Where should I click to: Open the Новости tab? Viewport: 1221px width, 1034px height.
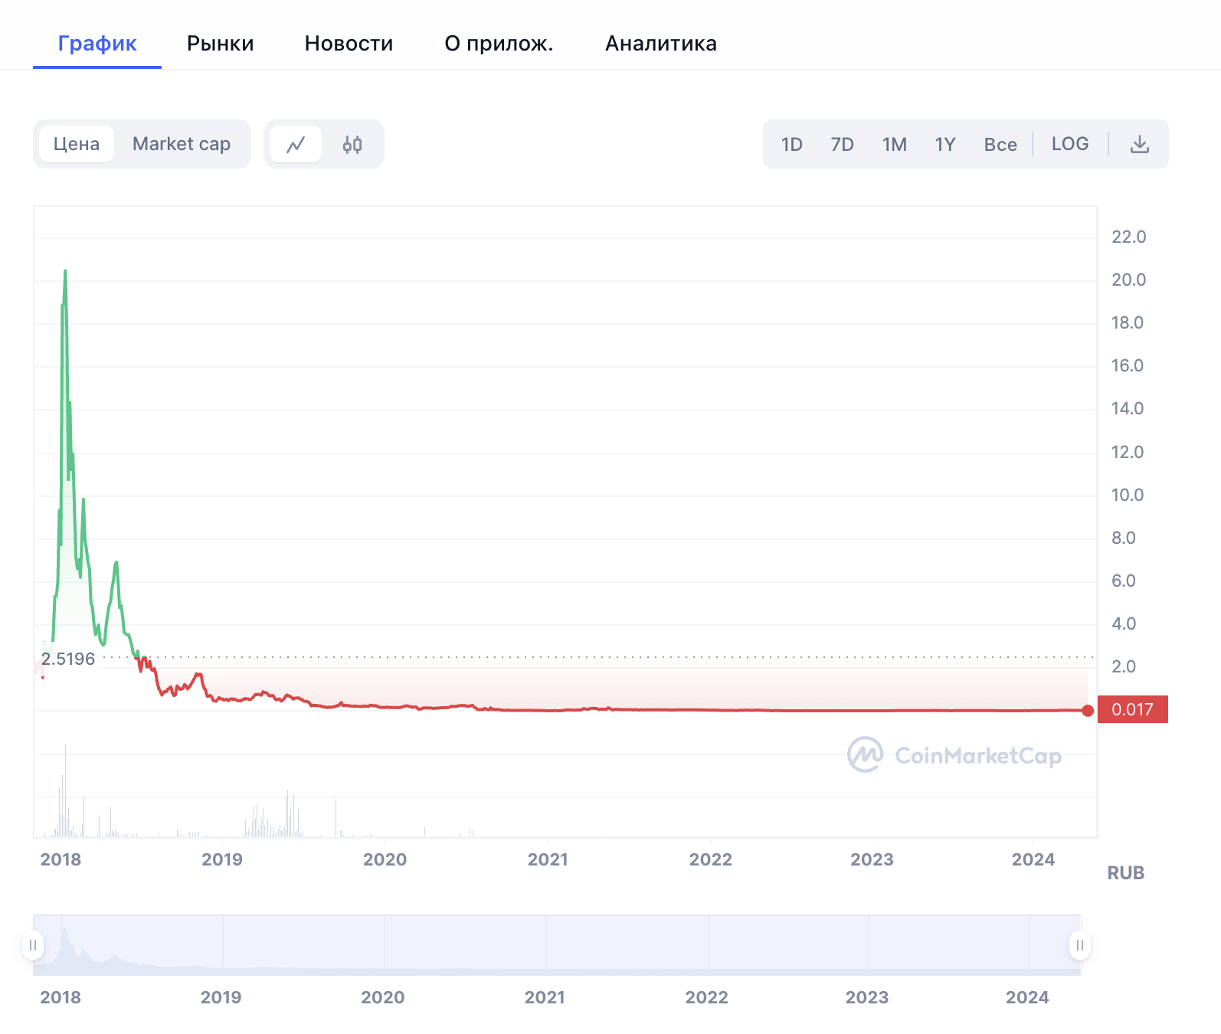[x=349, y=43]
